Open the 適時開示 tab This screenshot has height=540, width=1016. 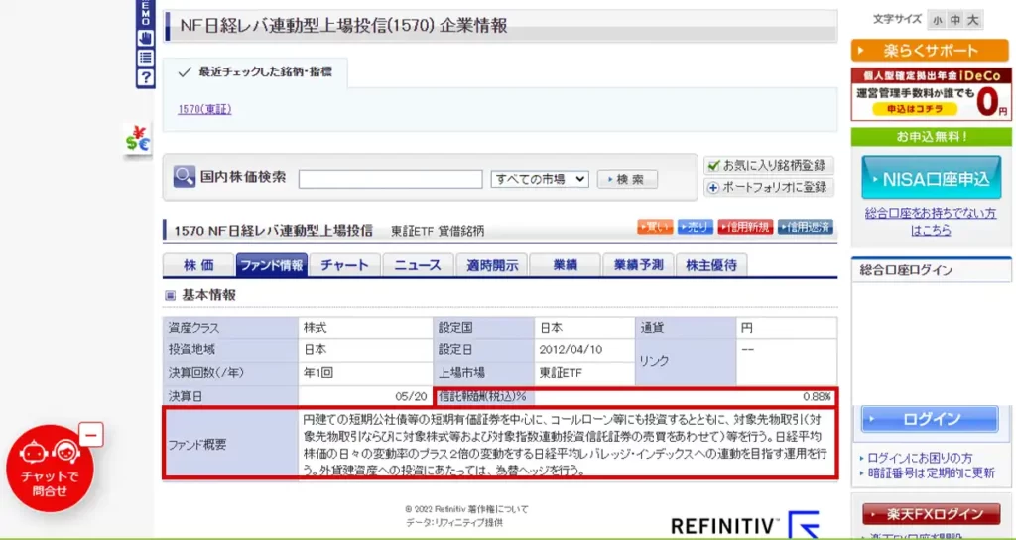coord(491,264)
